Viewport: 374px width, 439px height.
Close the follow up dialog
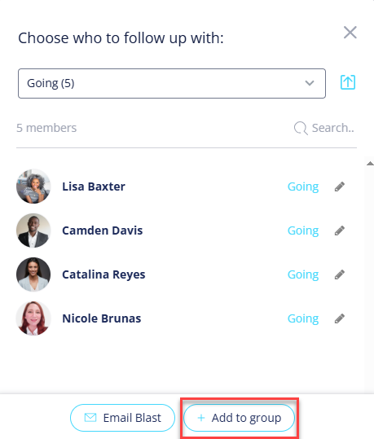pos(350,33)
